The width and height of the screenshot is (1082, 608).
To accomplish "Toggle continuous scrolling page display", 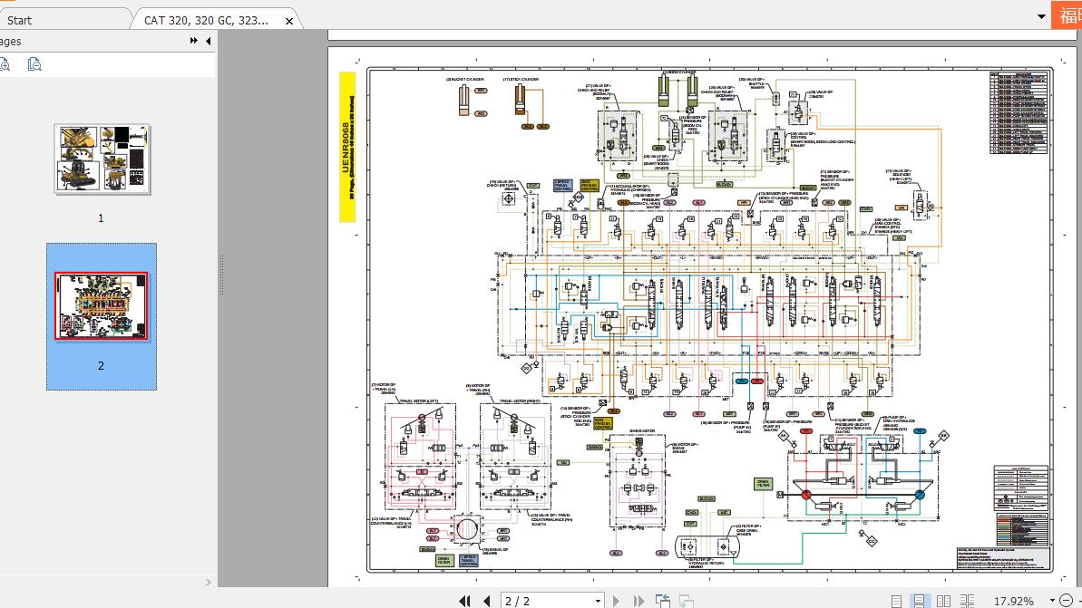I will 920,600.
